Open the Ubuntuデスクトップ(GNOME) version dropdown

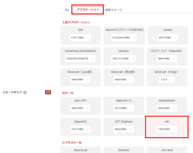click(x=124, y=38)
